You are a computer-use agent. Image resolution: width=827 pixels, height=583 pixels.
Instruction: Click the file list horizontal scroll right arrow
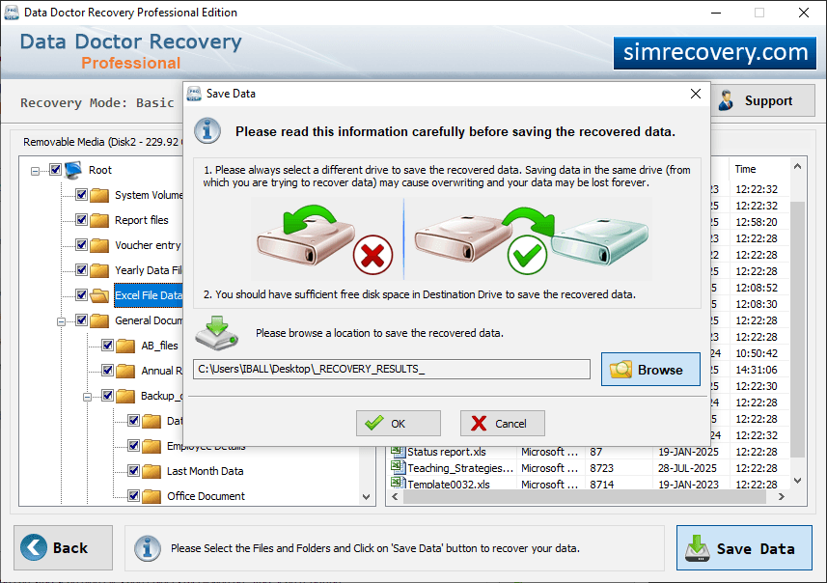click(x=781, y=496)
